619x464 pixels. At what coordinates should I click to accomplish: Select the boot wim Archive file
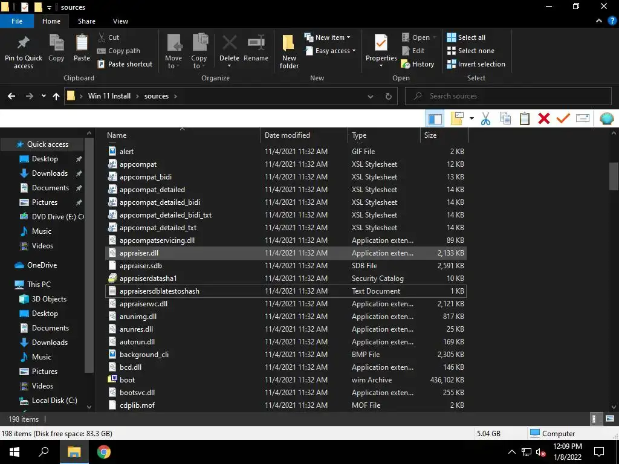[x=286, y=379]
